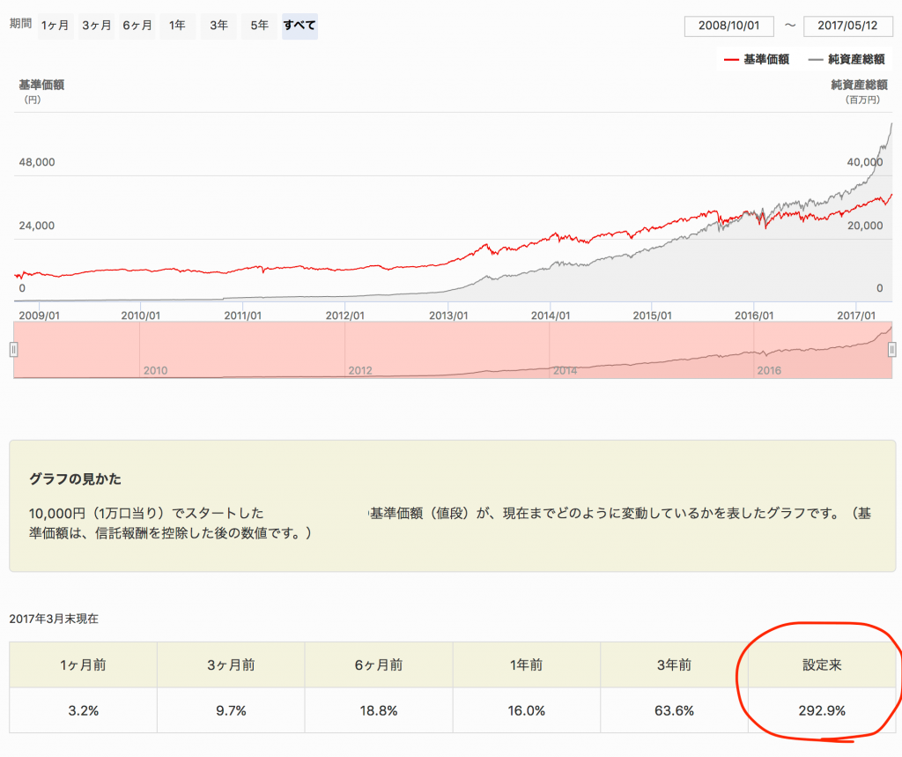This screenshot has width=902, height=757.
Task: Click the 2009/01 x-axis label
Action: tap(39, 315)
